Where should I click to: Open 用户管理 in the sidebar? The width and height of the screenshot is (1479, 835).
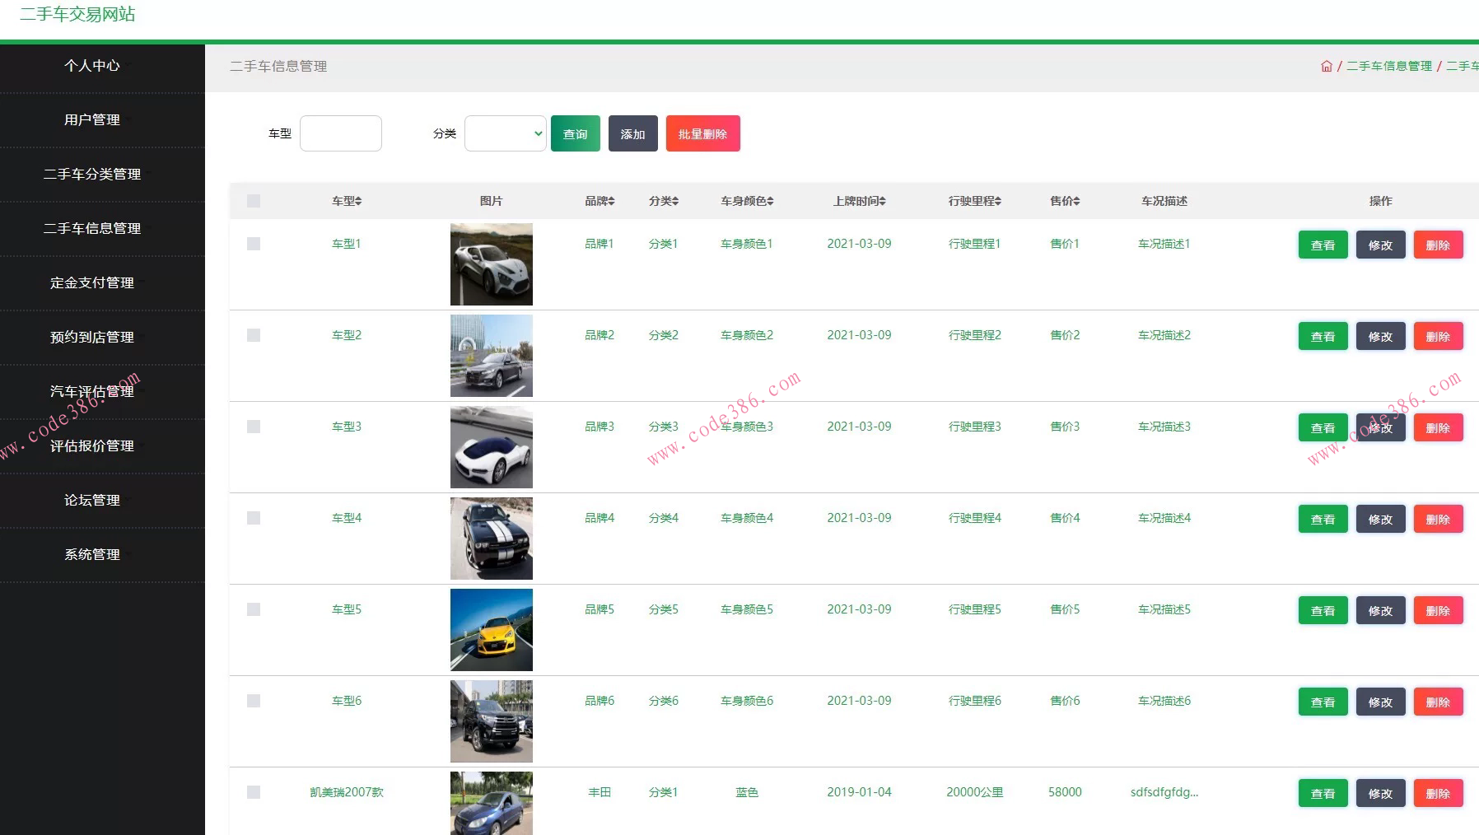tap(92, 119)
